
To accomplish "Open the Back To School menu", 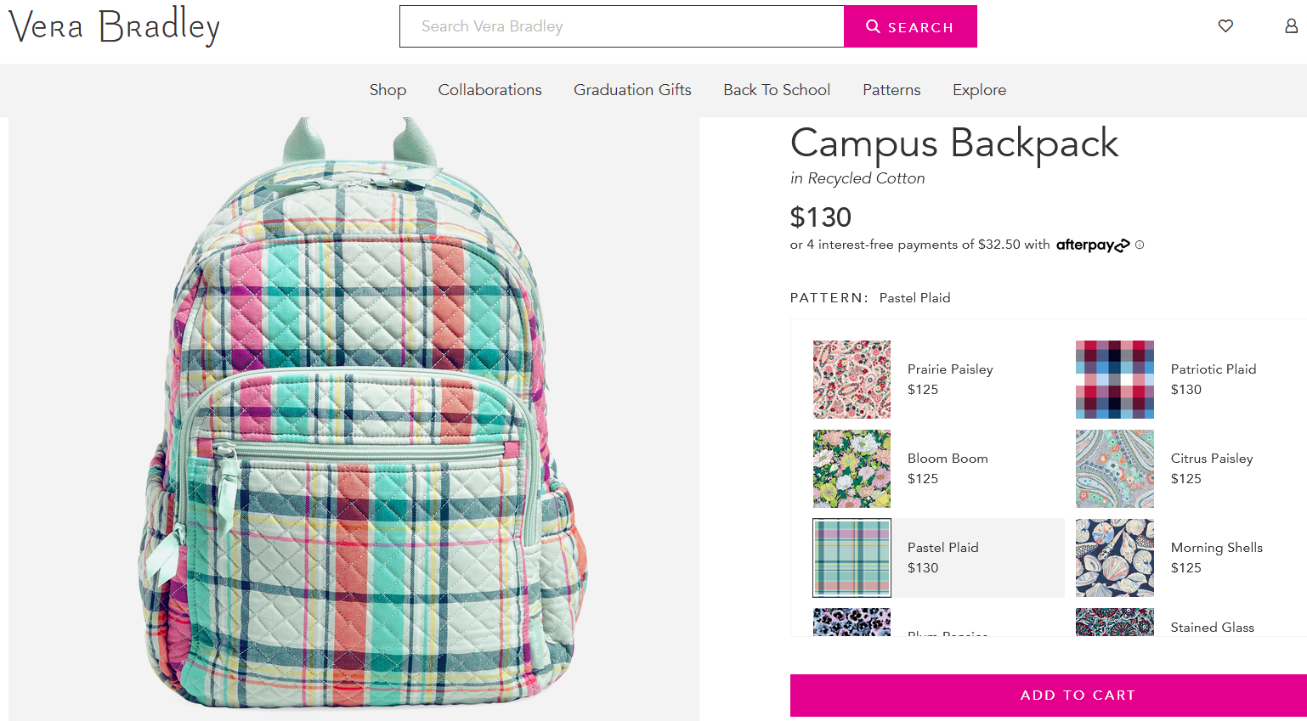I will [x=777, y=90].
